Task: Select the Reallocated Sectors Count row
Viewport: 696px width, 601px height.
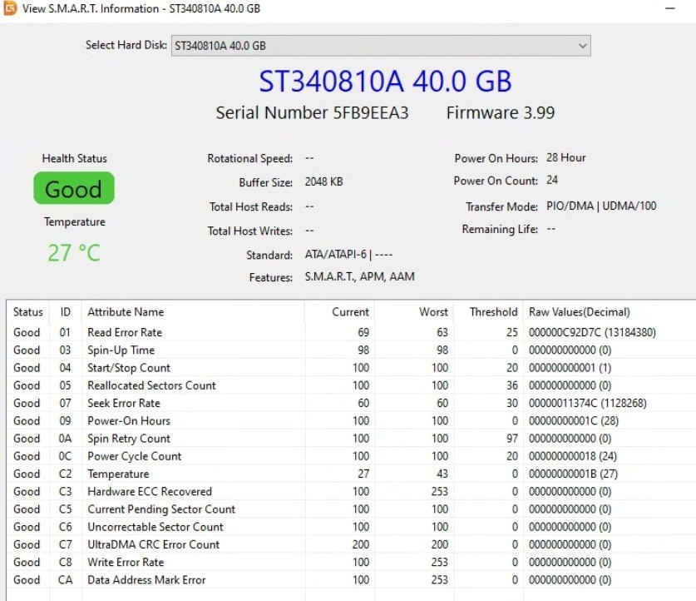Action: point(351,385)
